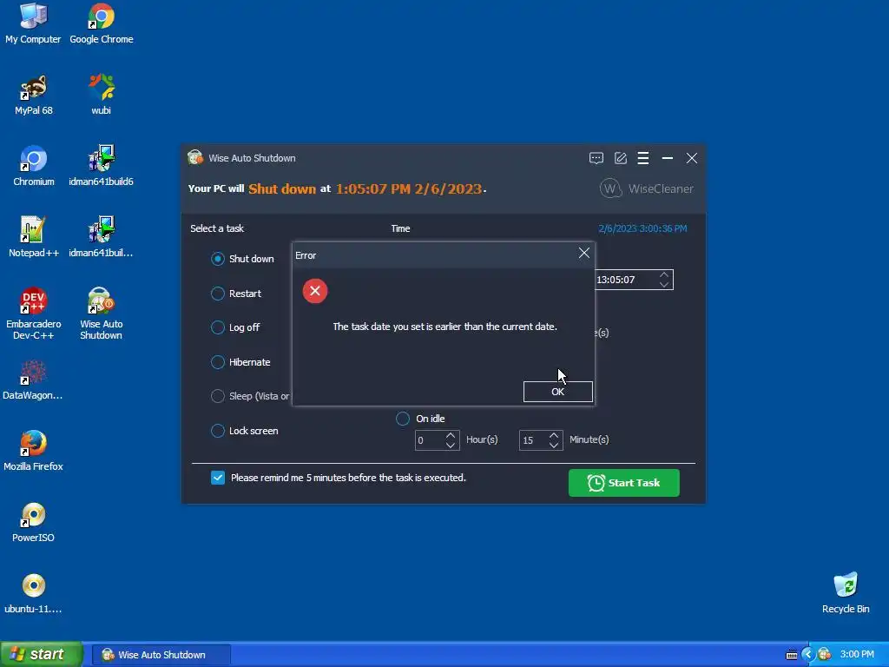Select Log off task radio button
This screenshot has width=889, height=667.
[218, 327]
